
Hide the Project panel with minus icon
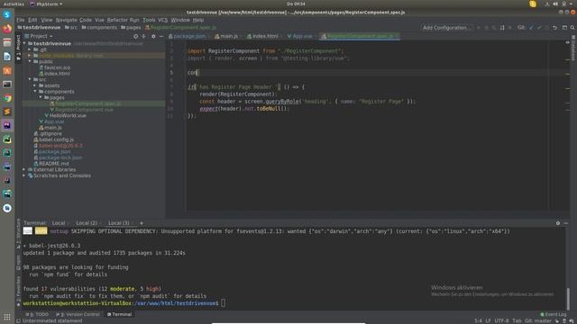click(161, 36)
